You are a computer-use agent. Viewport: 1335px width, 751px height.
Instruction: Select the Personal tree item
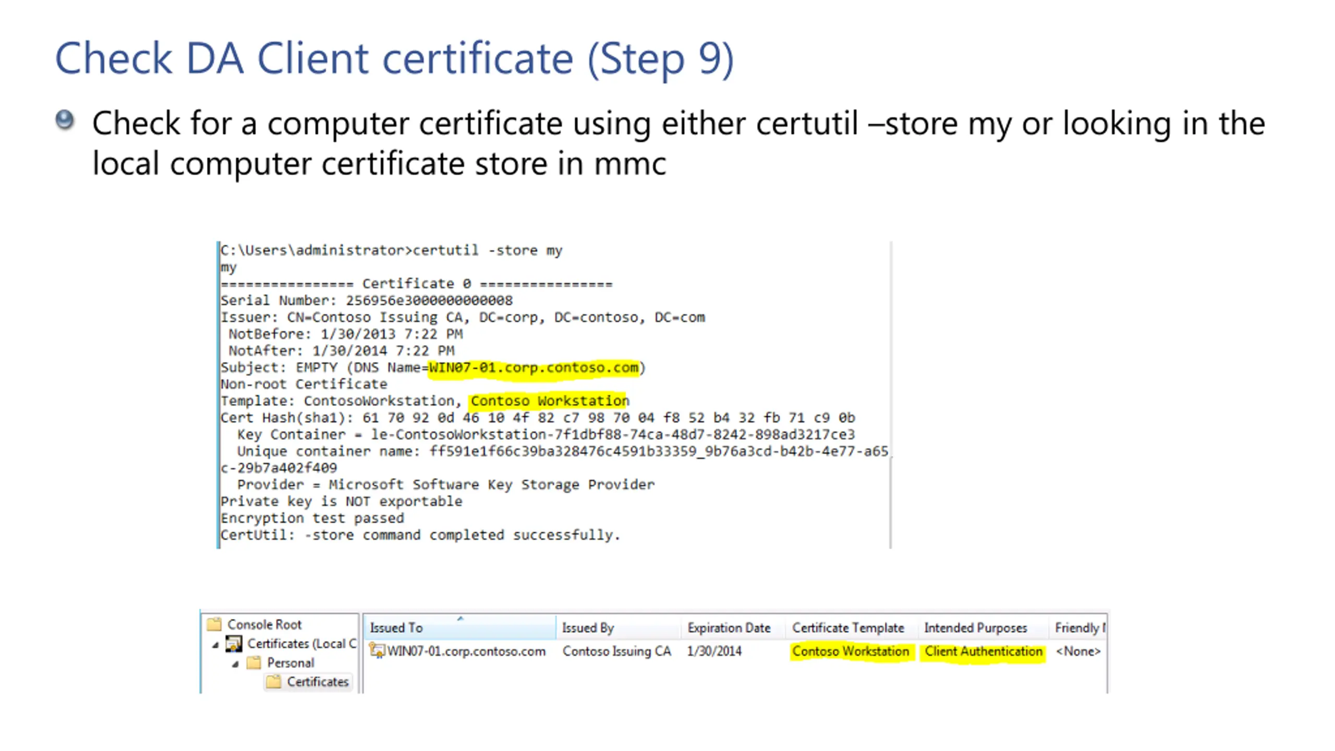click(x=290, y=663)
